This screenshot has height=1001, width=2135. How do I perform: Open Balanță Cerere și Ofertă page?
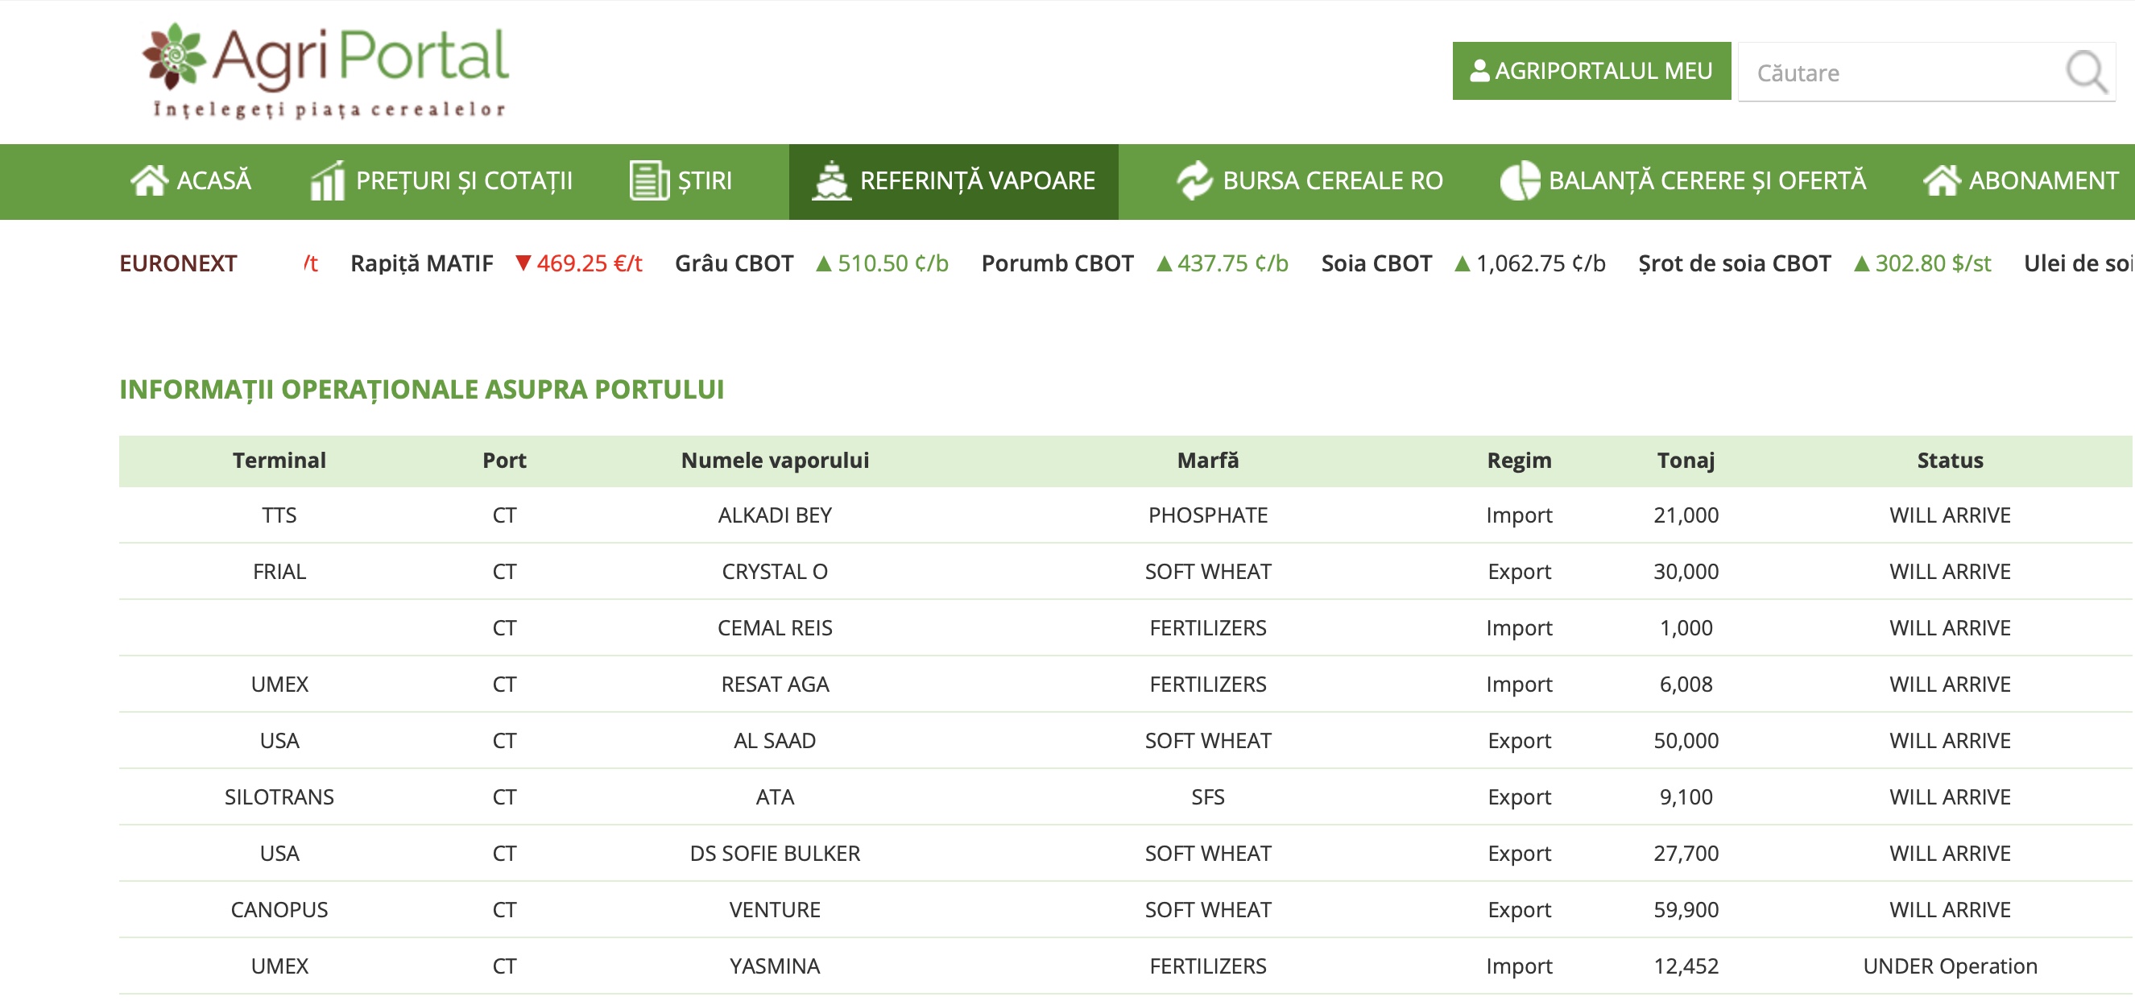1707,180
